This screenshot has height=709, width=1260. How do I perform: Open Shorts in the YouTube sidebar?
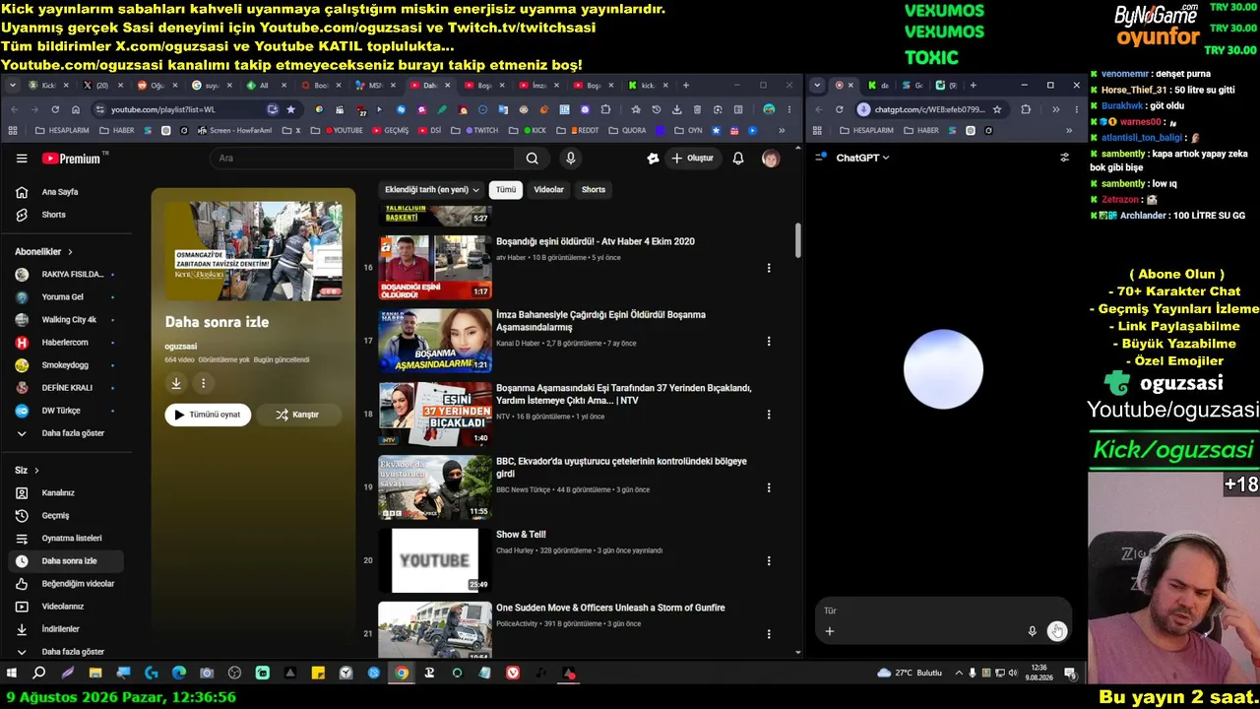pos(67,215)
